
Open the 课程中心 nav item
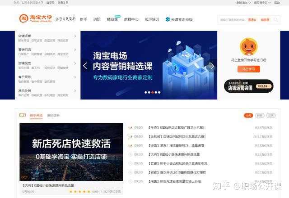pyautogui.click(x=131, y=19)
